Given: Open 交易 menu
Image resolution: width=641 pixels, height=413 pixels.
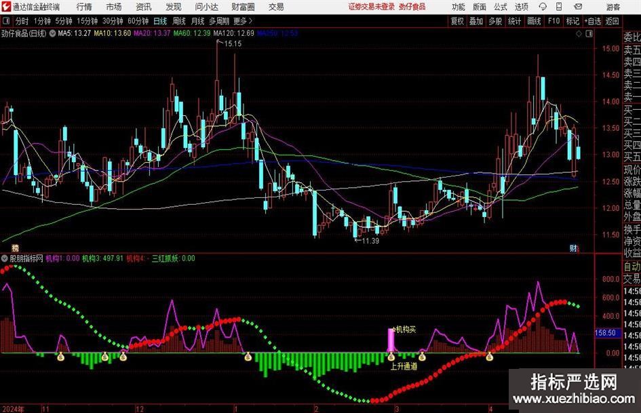Looking at the screenshot, I should [276, 7].
